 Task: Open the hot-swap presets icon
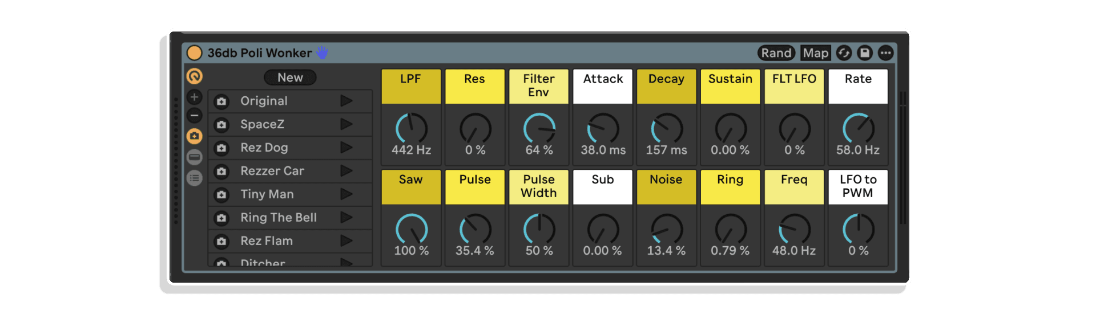[x=844, y=53]
